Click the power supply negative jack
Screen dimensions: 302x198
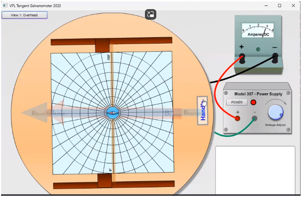[254, 118]
